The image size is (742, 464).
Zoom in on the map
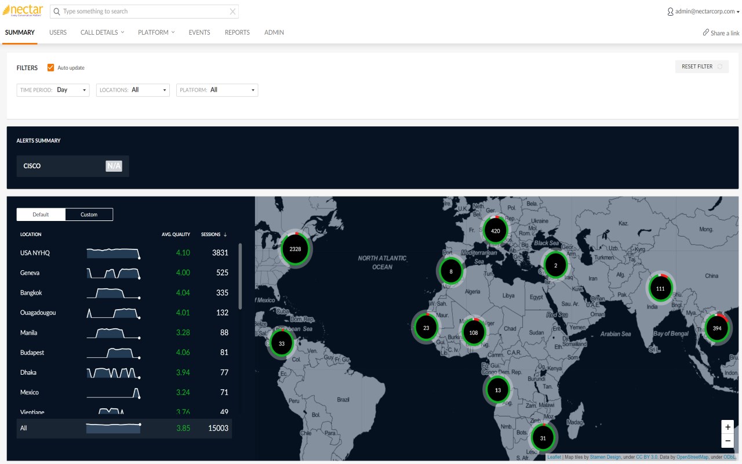pyautogui.click(x=728, y=427)
